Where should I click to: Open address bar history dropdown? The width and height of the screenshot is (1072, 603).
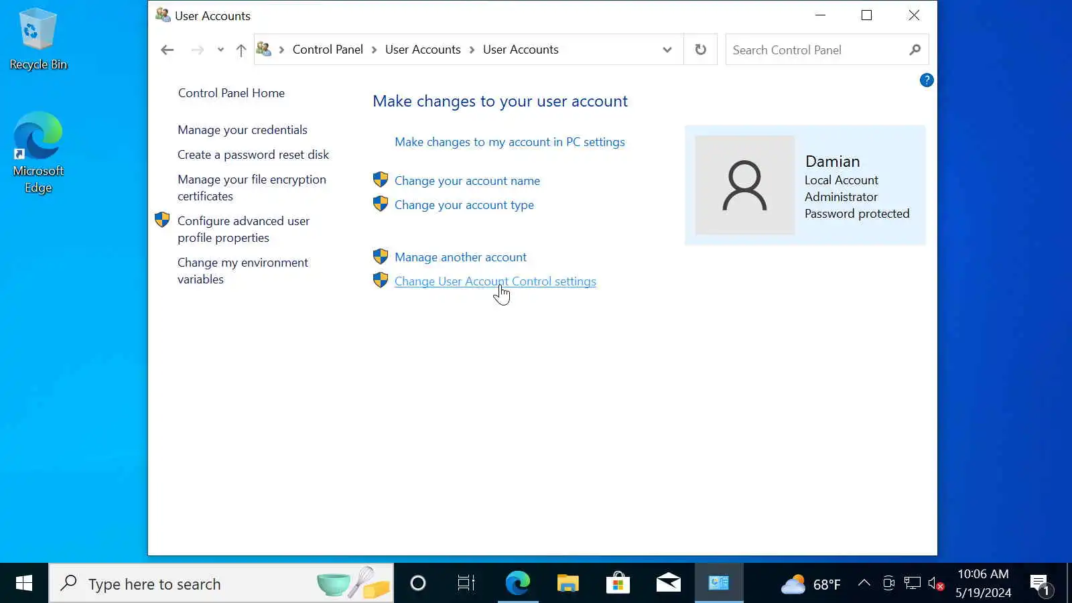667,50
